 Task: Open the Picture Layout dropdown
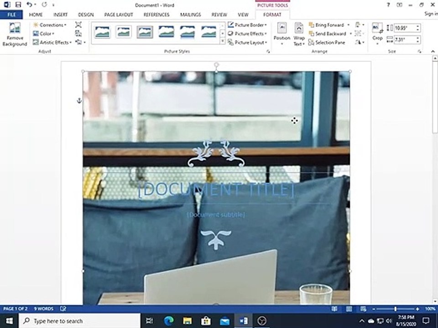pos(247,42)
